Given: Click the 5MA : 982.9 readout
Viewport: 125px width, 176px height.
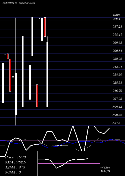Looking at the screenshot, I should (16, 162).
